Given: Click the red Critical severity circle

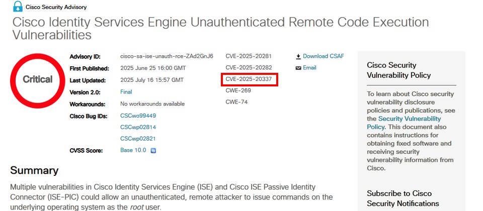Looking at the screenshot, I should click(x=38, y=80).
